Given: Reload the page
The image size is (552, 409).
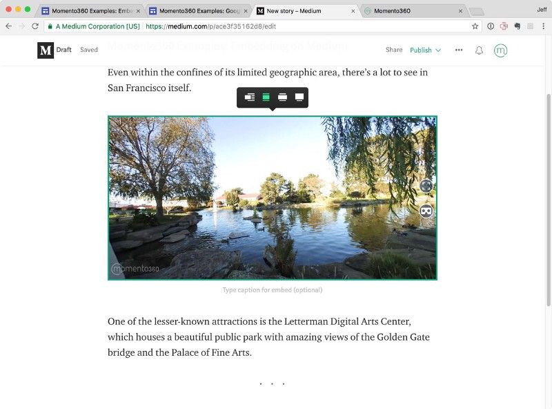Looking at the screenshot, I should [x=35, y=26].
